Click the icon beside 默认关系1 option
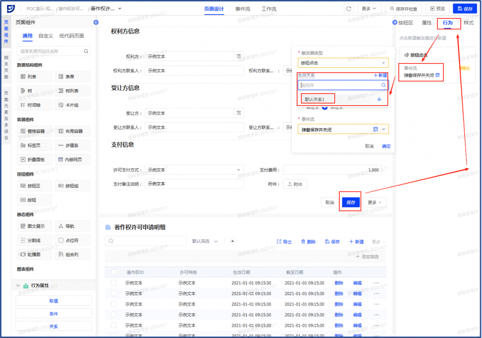 pos(379,99)
